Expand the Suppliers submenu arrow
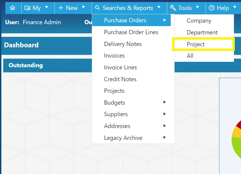Screen dimensions: 241x174 (x=165, y=114)
